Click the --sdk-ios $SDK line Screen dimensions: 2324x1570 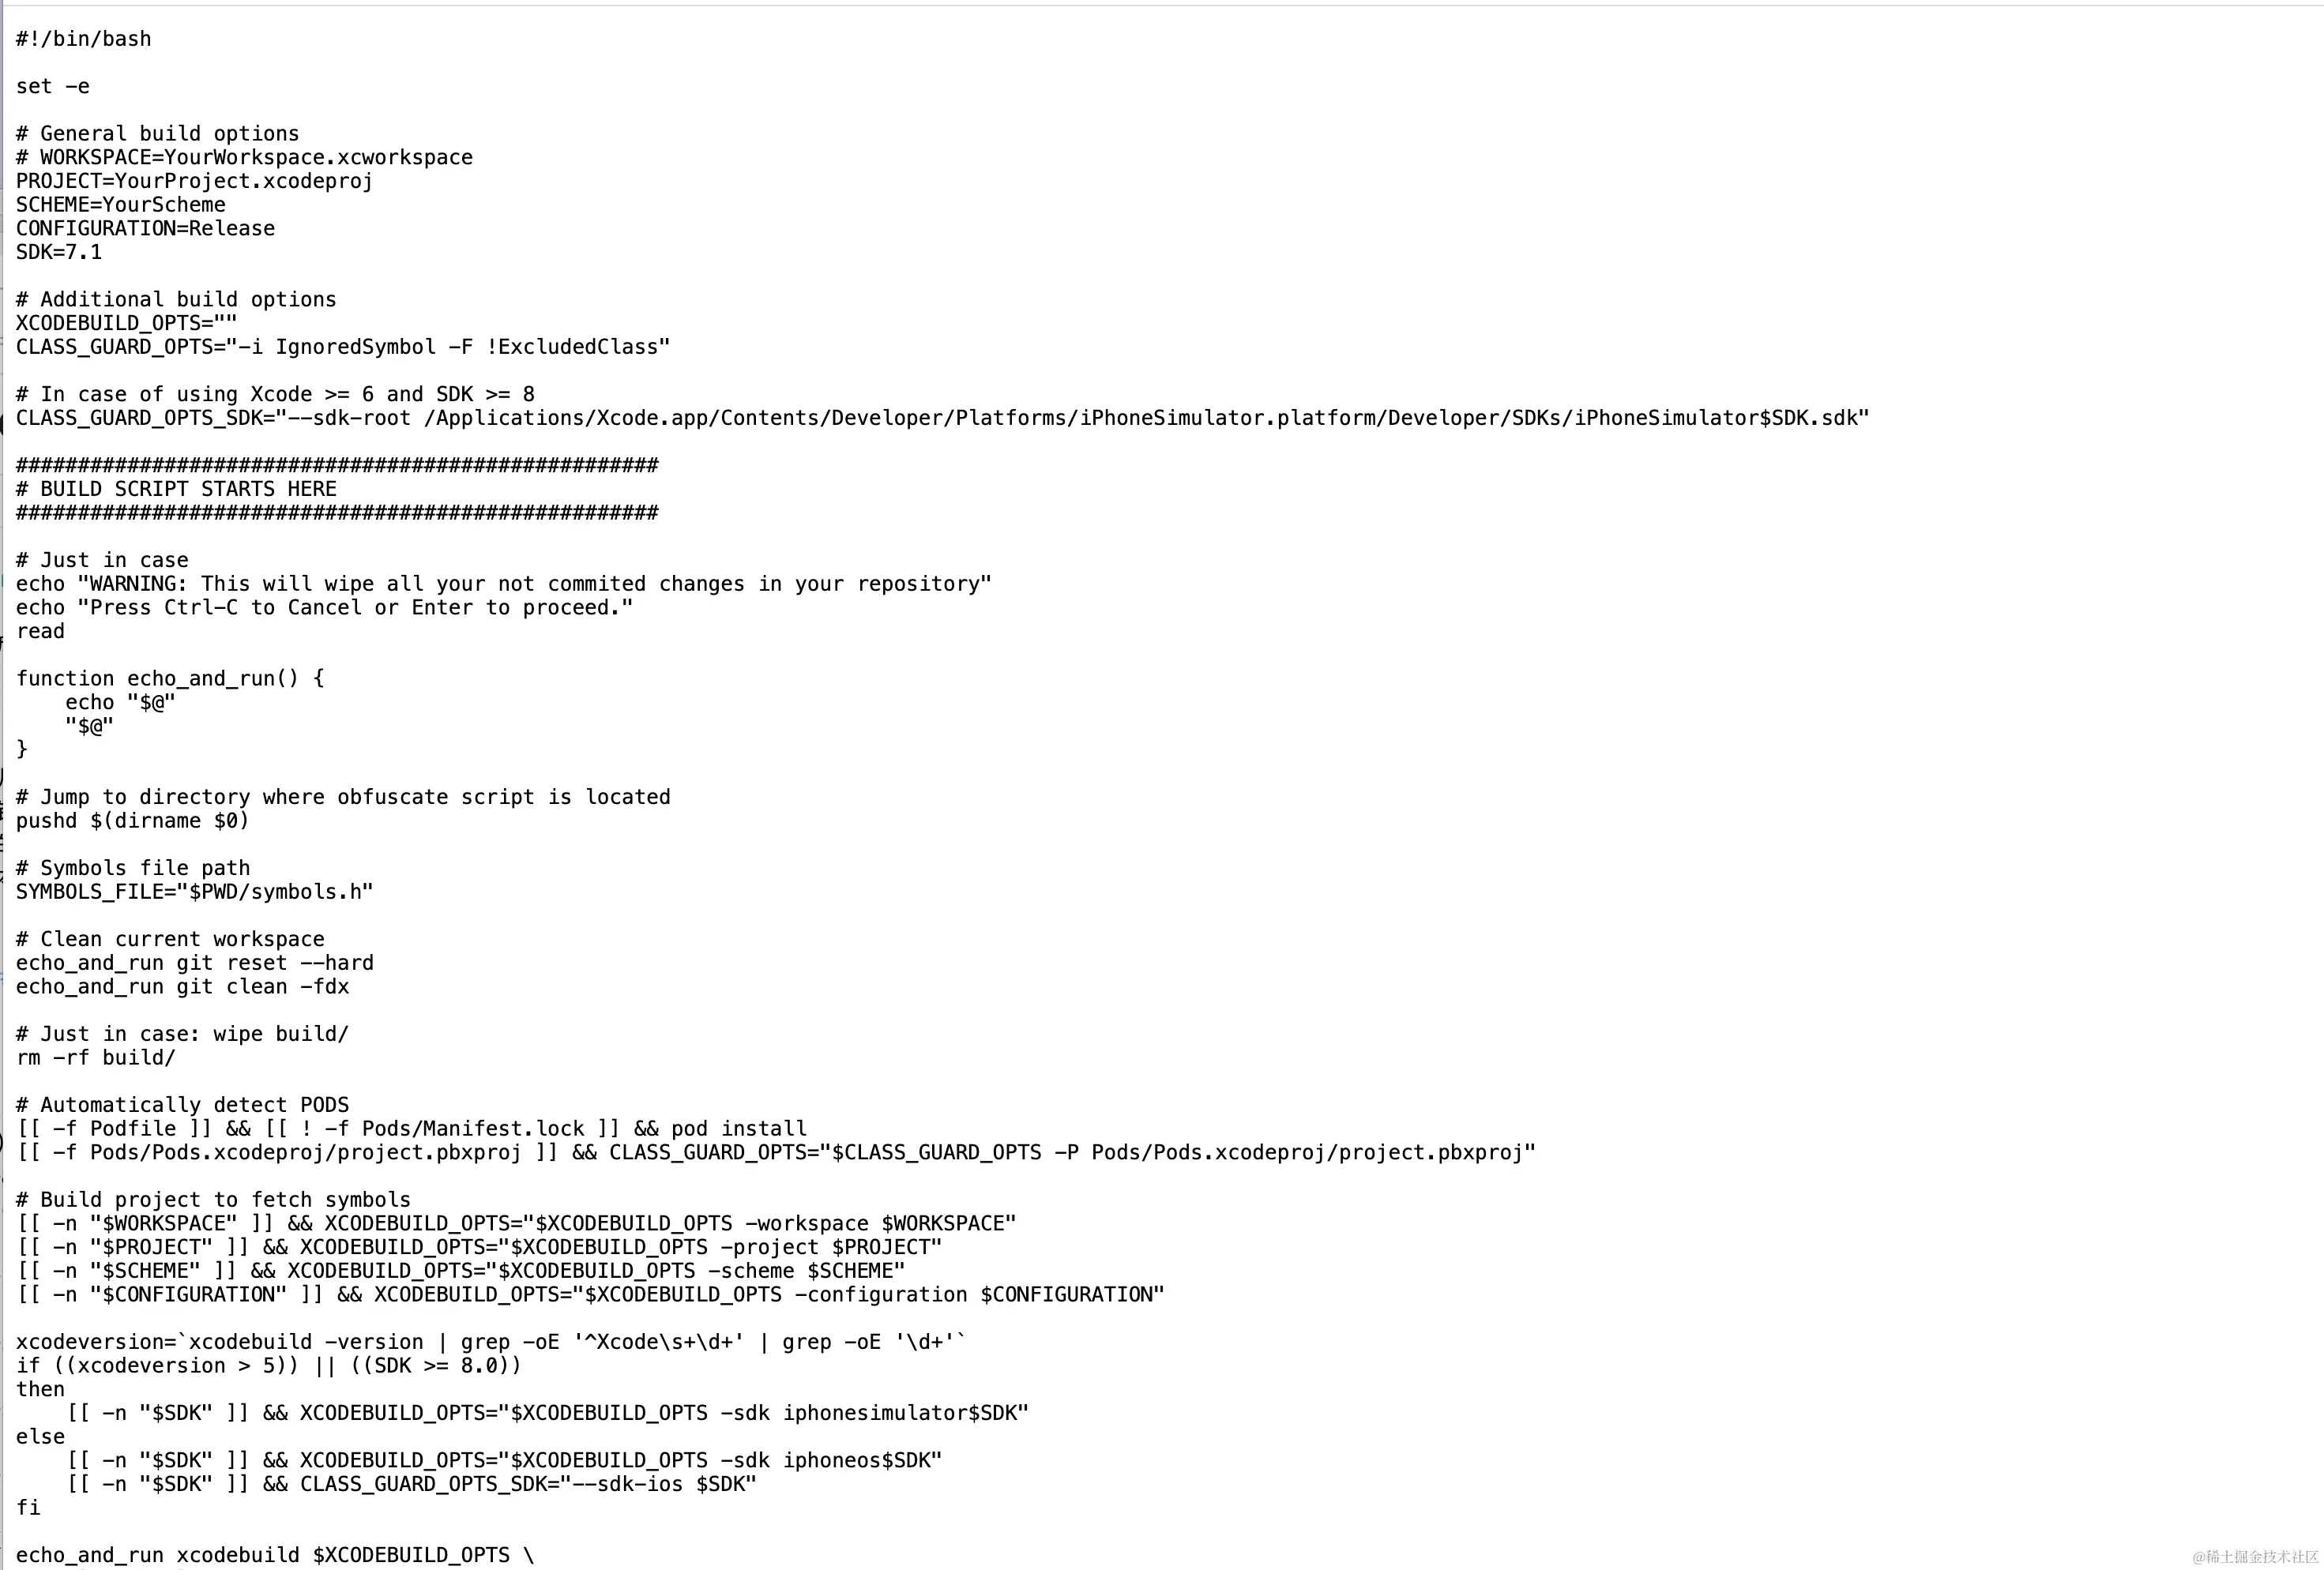click(x=411, y=1484)
